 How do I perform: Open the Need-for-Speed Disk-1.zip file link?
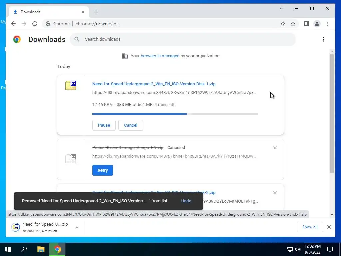[154, 84]
